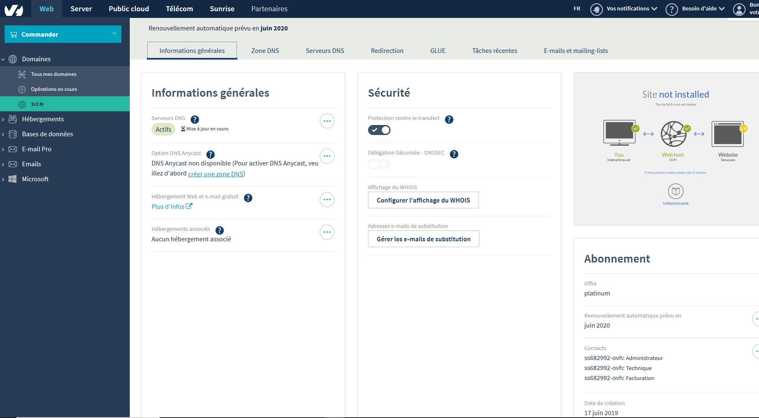Viewport: 759px width, 418px height.
Task: Click help icon next to Délégation Sécurisée - DNSSEC
Action: pyautogui.click(x=454, y=154)
